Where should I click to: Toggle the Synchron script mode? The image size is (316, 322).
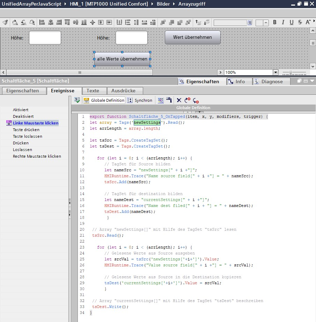click(x=140, y=100)
